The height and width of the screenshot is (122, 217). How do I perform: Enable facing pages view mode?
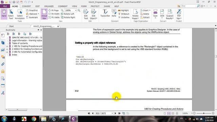coord(173,113)
